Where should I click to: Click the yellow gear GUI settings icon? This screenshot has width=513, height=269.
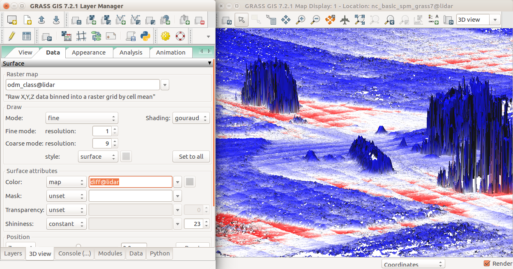point(166,36)
